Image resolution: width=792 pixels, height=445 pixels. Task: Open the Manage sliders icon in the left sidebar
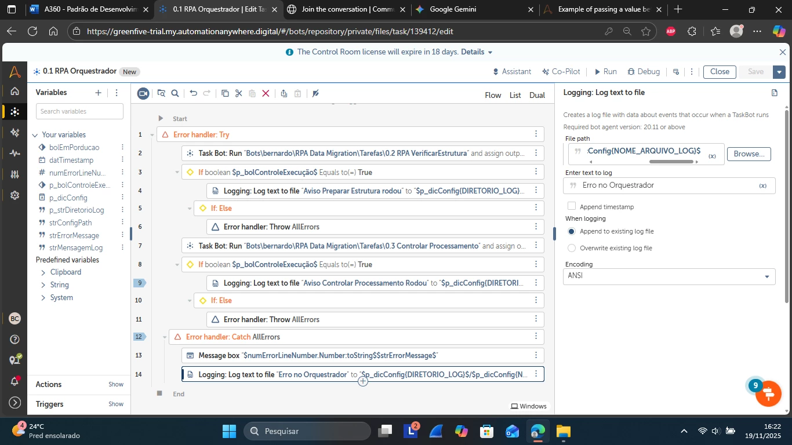tap(15, 174)
